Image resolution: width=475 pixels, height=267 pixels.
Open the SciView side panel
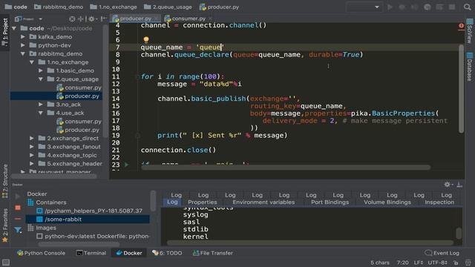point(470,30)
